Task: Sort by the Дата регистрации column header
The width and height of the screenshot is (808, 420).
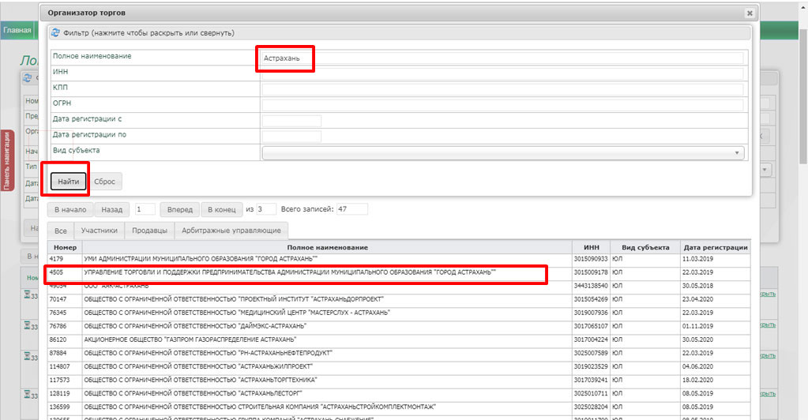Action: (x=714, y=248)
